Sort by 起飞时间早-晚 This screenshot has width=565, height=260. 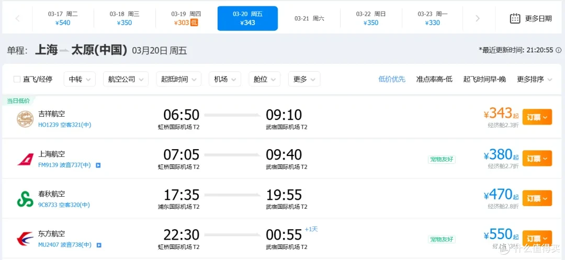coord(484,79)
